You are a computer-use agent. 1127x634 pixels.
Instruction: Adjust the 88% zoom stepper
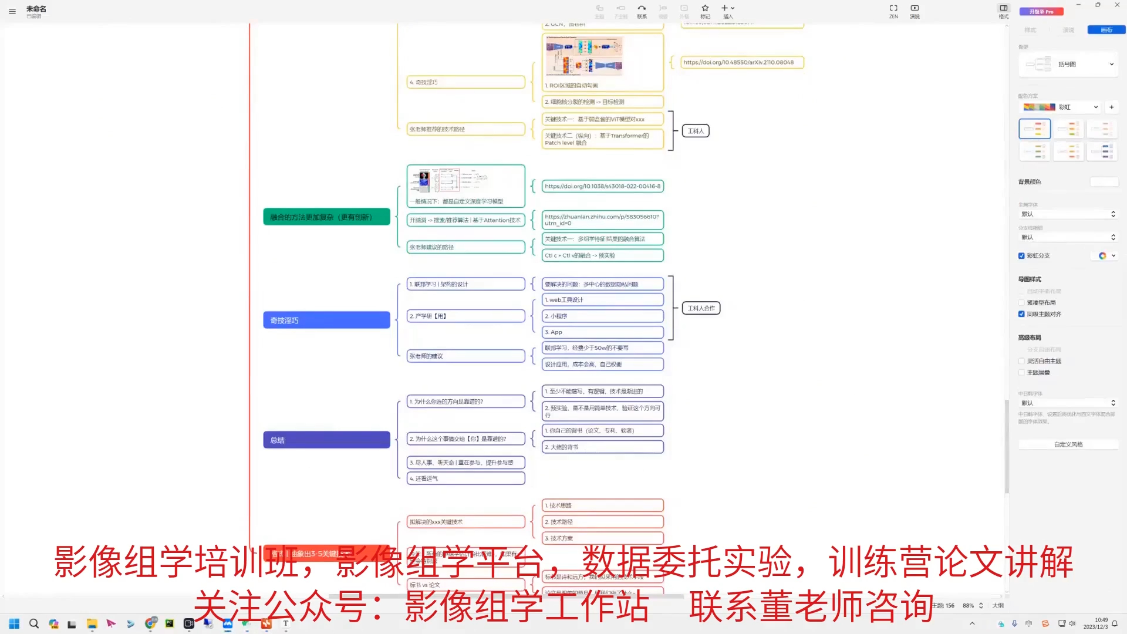[981, 605]
